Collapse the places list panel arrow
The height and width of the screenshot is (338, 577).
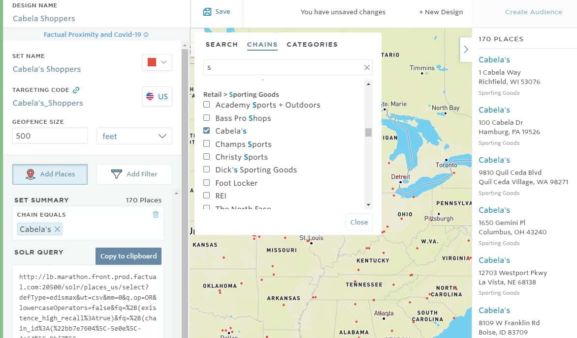[x=466, y=49]
